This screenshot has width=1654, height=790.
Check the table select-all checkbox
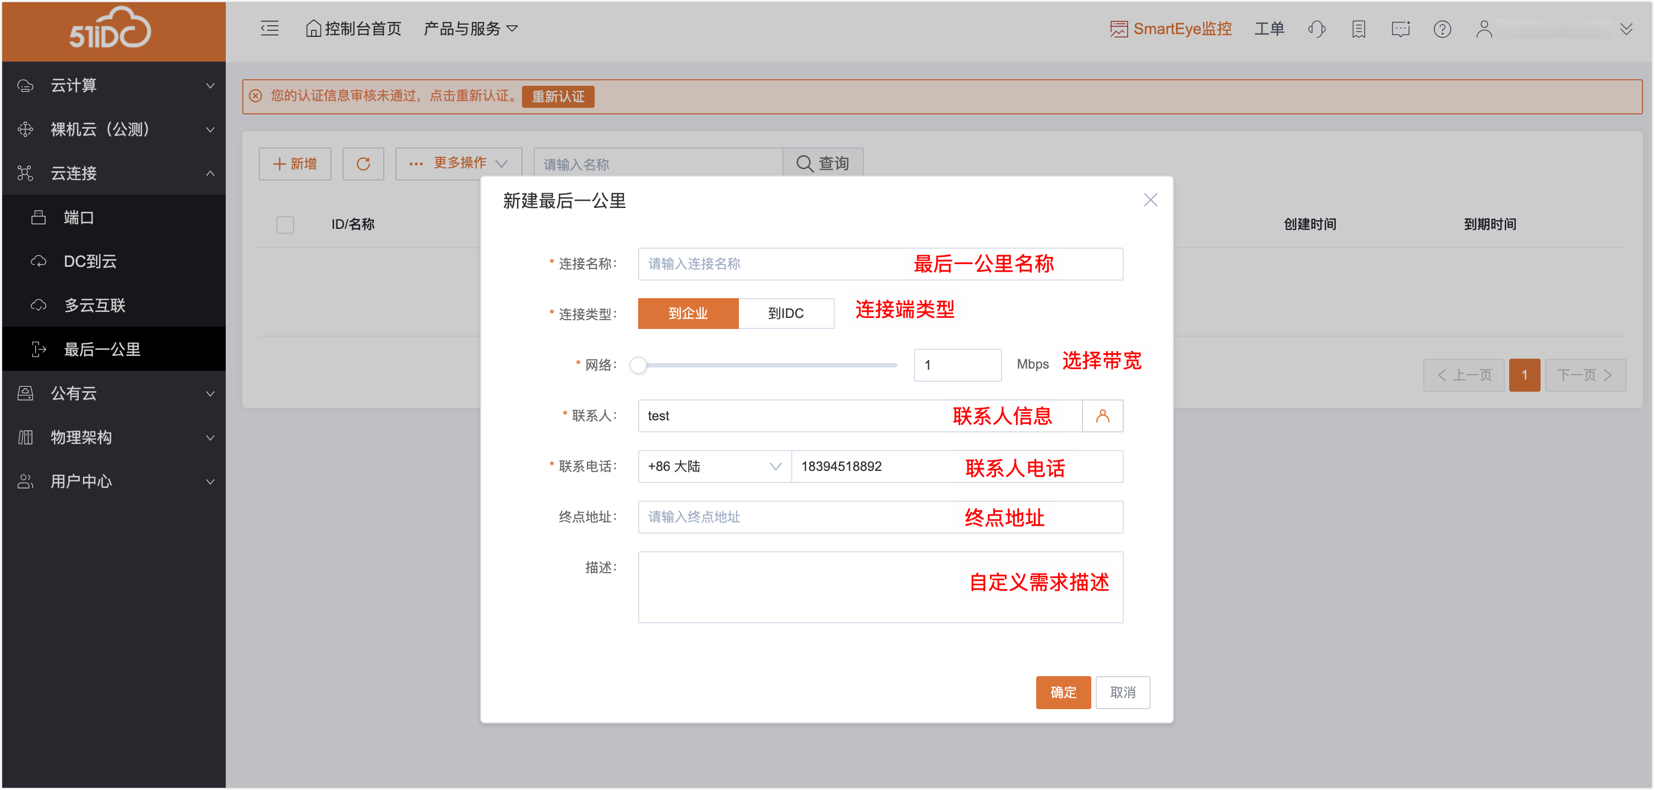coord(285,224)
